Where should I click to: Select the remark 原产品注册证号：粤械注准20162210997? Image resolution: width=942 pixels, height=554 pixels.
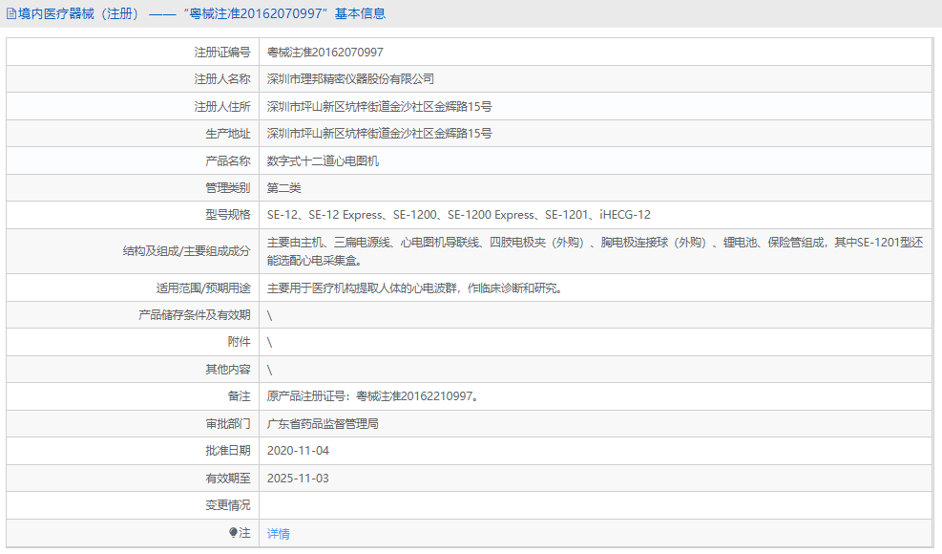coord(372,395)
